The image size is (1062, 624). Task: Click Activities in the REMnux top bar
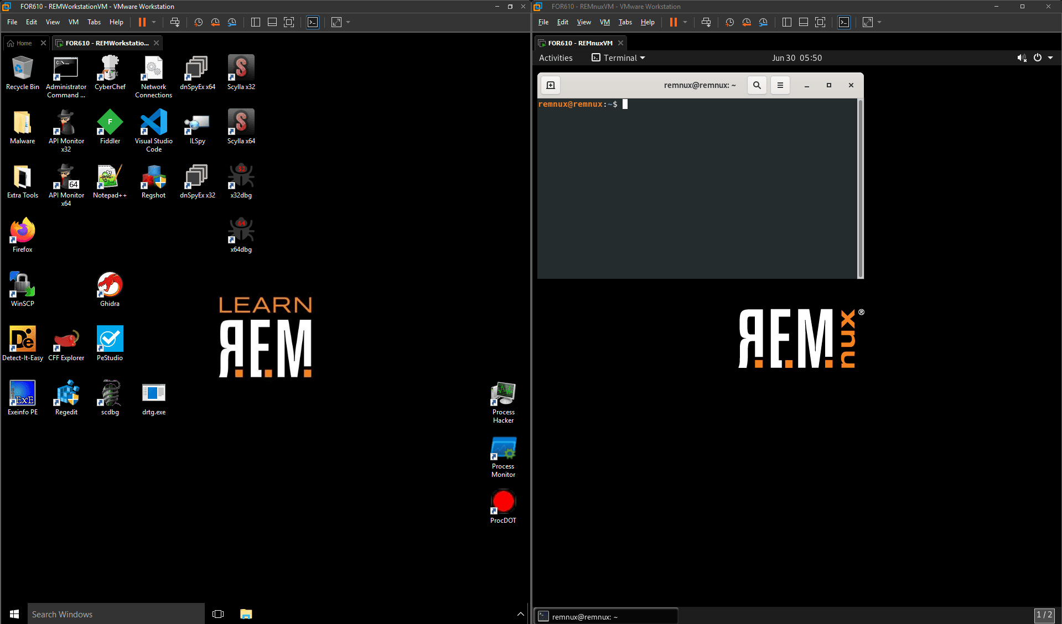click(556, 58)
